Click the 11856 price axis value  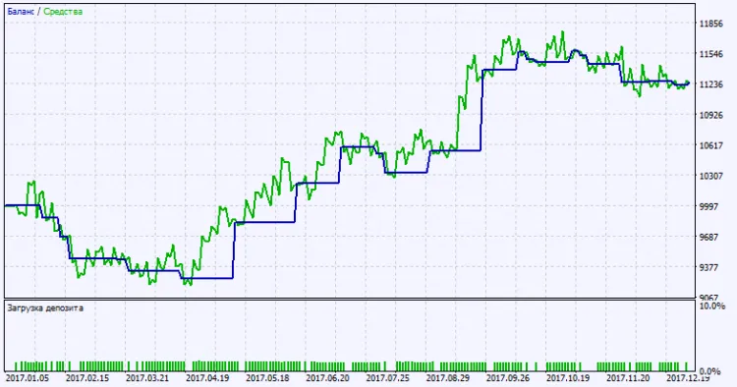click(x=711, y=24)
